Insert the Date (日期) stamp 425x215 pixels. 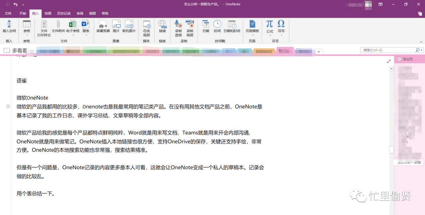tap(206, 24)
